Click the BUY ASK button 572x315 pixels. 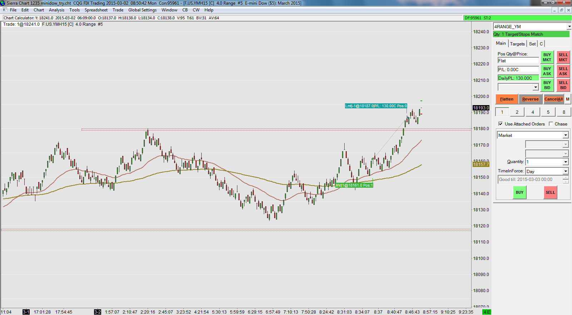pyautogui.click(x=547, y=71)
